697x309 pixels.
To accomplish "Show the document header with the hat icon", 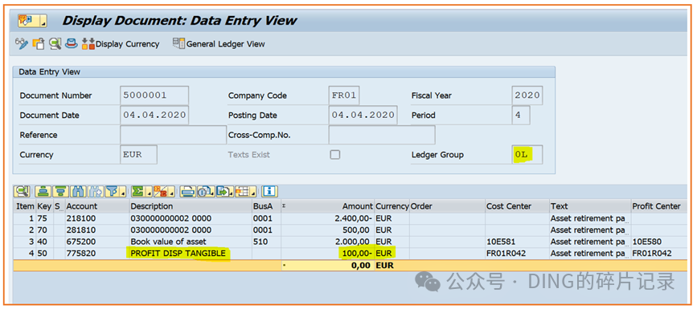I will (71, 43).
